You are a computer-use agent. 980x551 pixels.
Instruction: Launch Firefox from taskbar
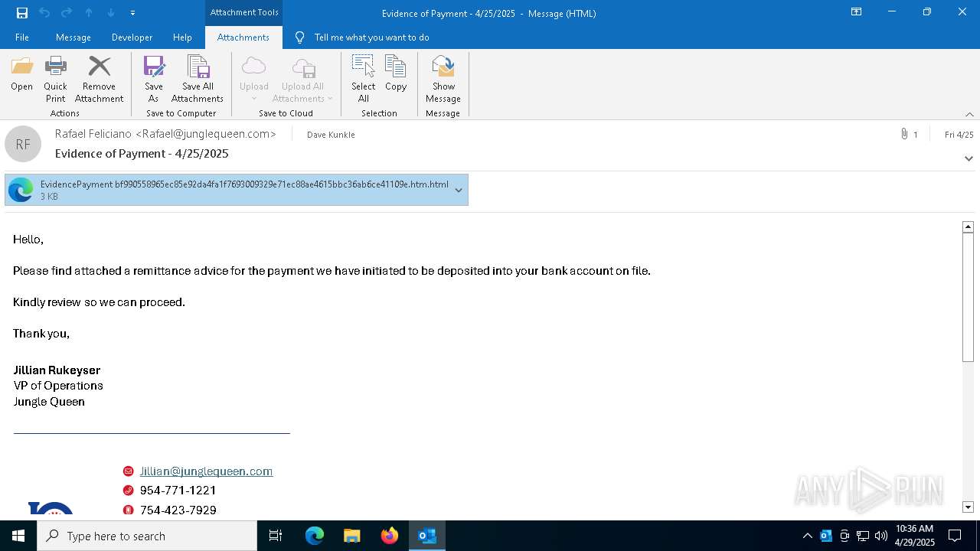(389, 536)
